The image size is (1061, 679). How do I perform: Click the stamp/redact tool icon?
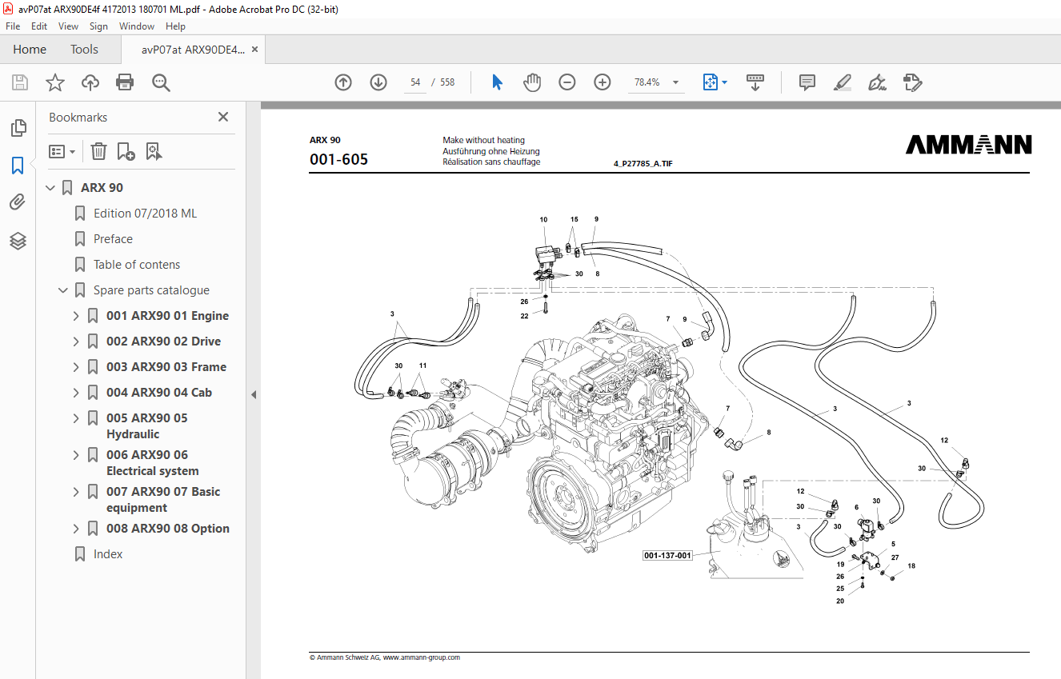pyautogui.click(x=913, y=82)
